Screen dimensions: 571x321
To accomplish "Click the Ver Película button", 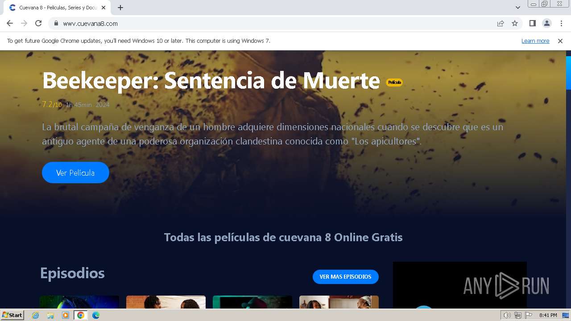I will (75, 173).
